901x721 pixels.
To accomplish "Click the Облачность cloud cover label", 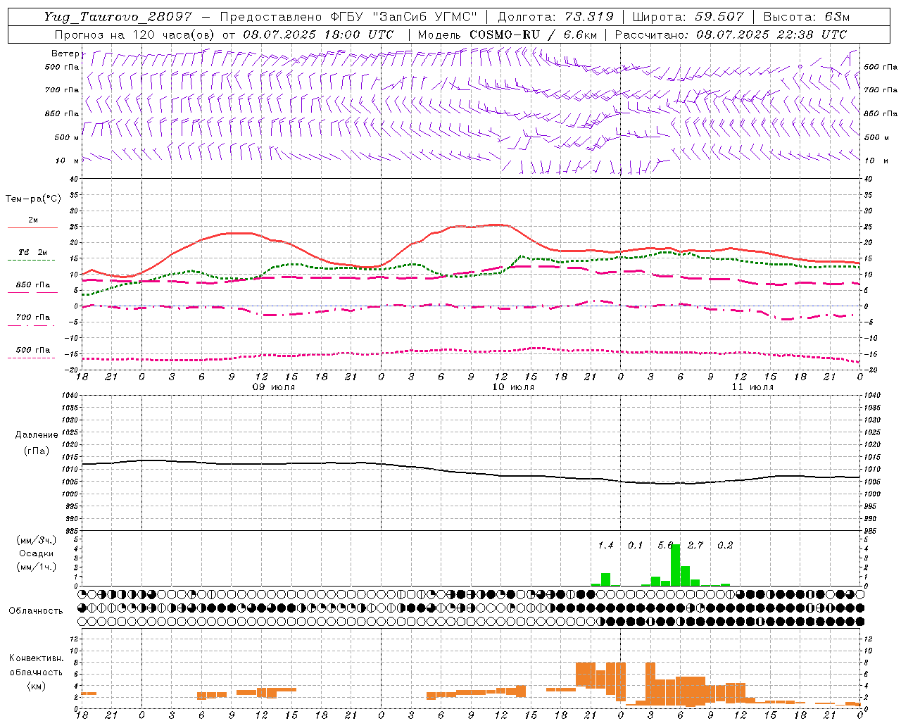I will tap(35, 610).
